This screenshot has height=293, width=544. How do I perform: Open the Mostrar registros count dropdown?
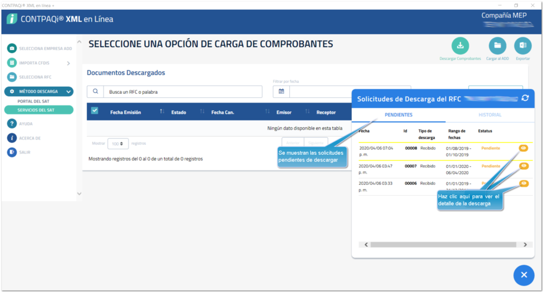118,144
